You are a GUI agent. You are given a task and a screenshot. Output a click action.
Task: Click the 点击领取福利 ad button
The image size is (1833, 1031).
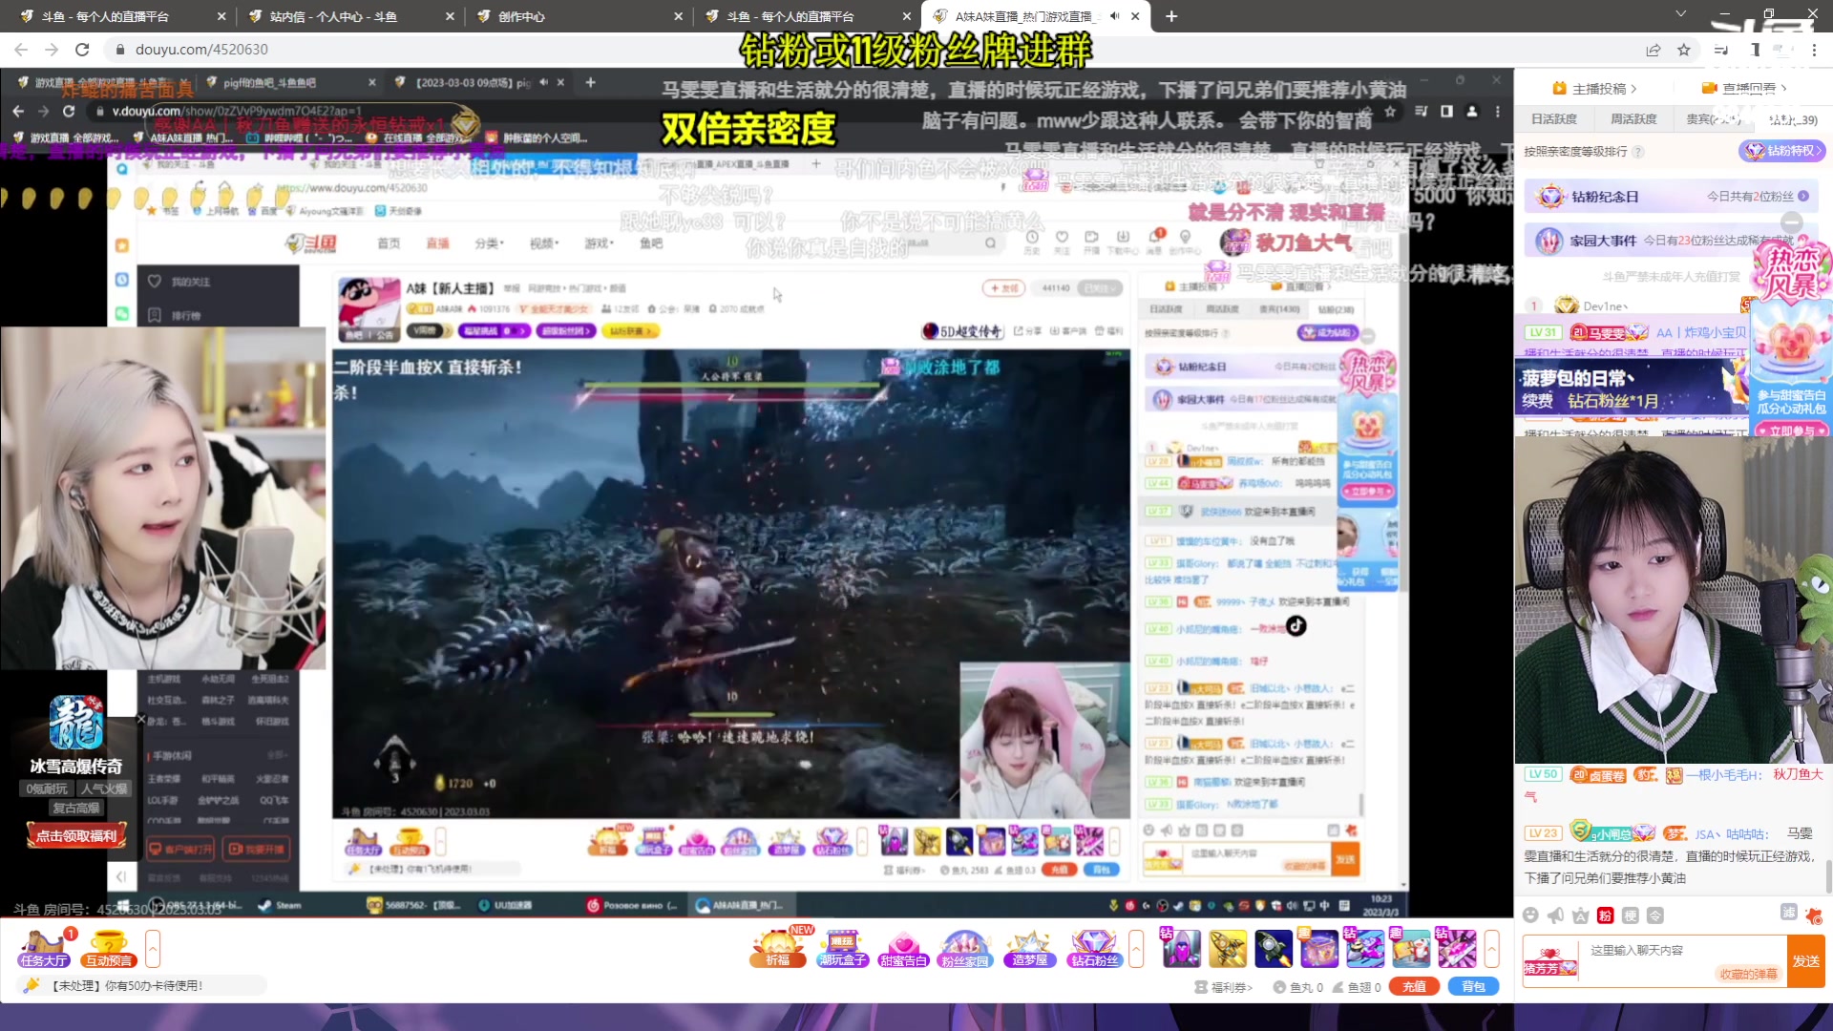pyautogui.click(x=75, y=836)
